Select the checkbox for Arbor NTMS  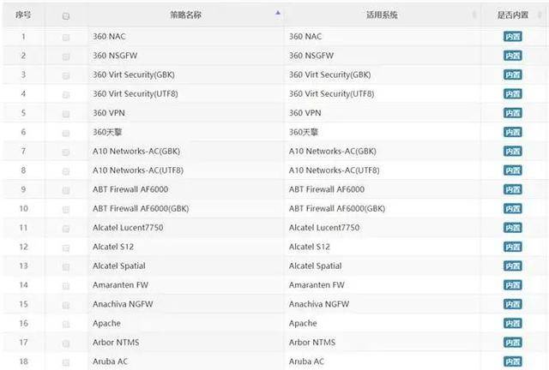point(66,343)
